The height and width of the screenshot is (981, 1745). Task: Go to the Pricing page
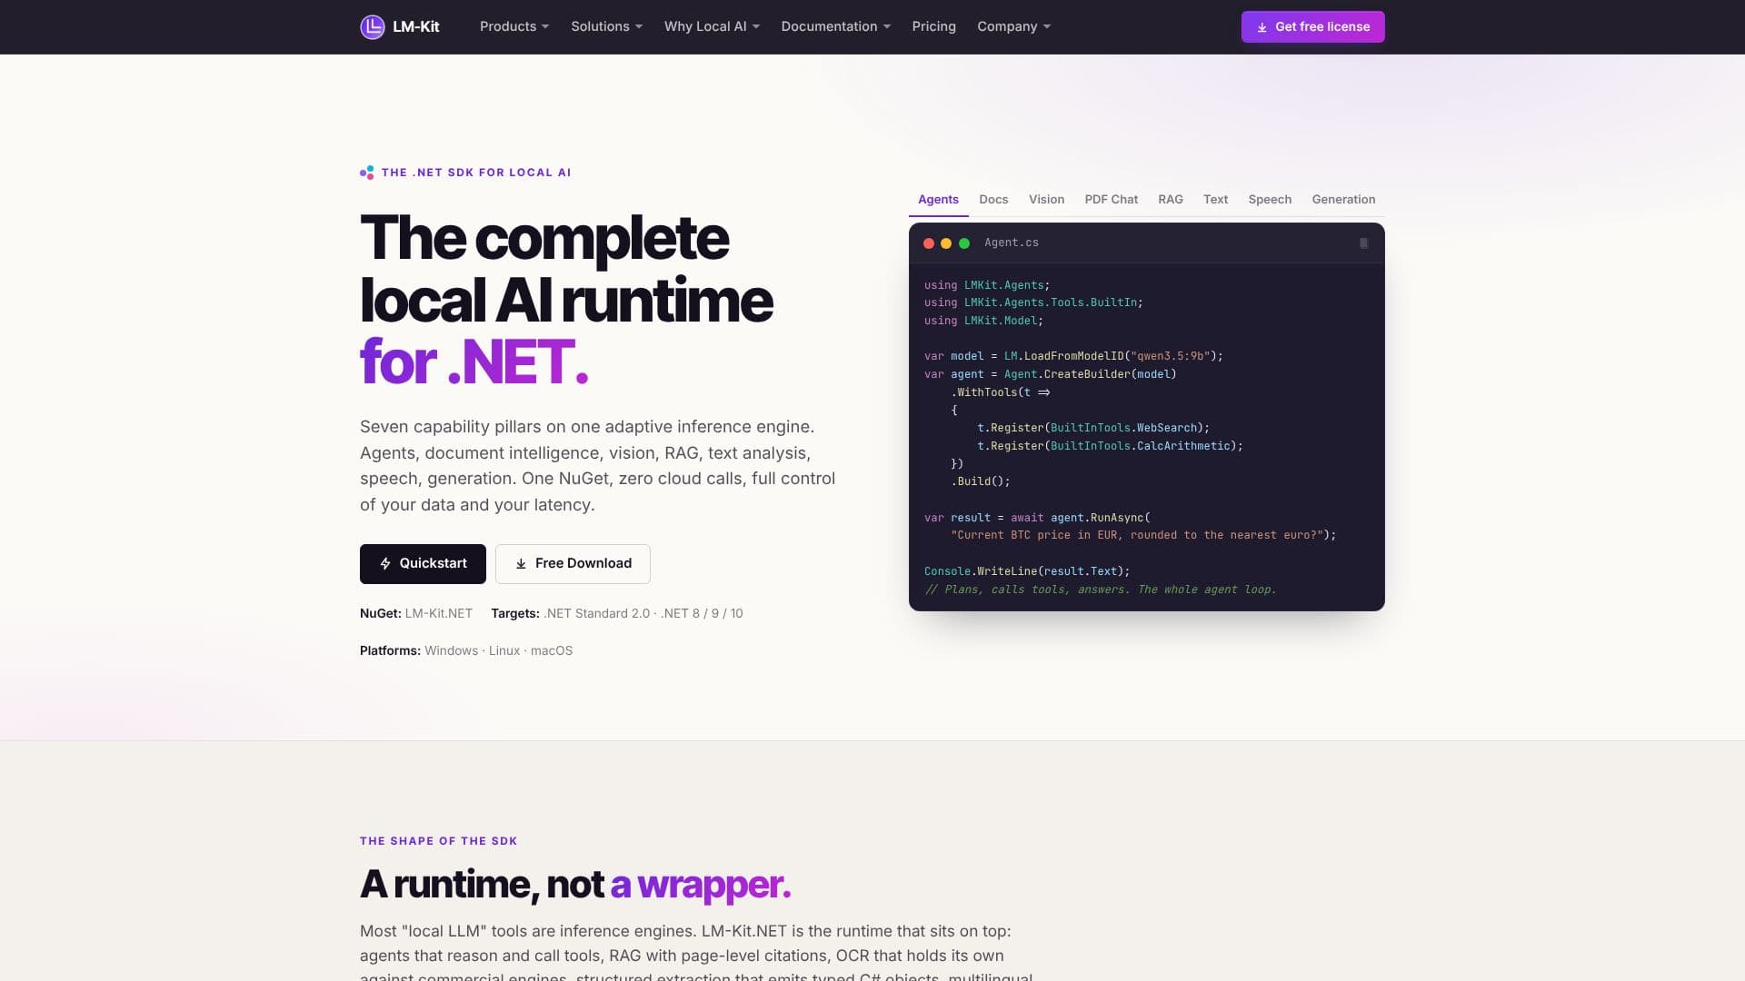coord(933,26)
